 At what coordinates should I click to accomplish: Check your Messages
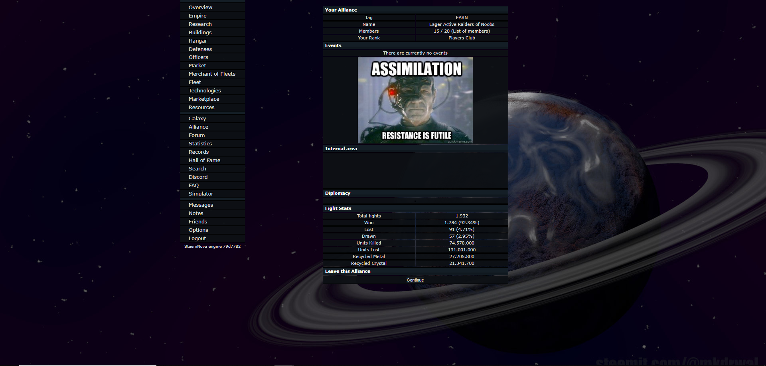[x=201, y=205]
